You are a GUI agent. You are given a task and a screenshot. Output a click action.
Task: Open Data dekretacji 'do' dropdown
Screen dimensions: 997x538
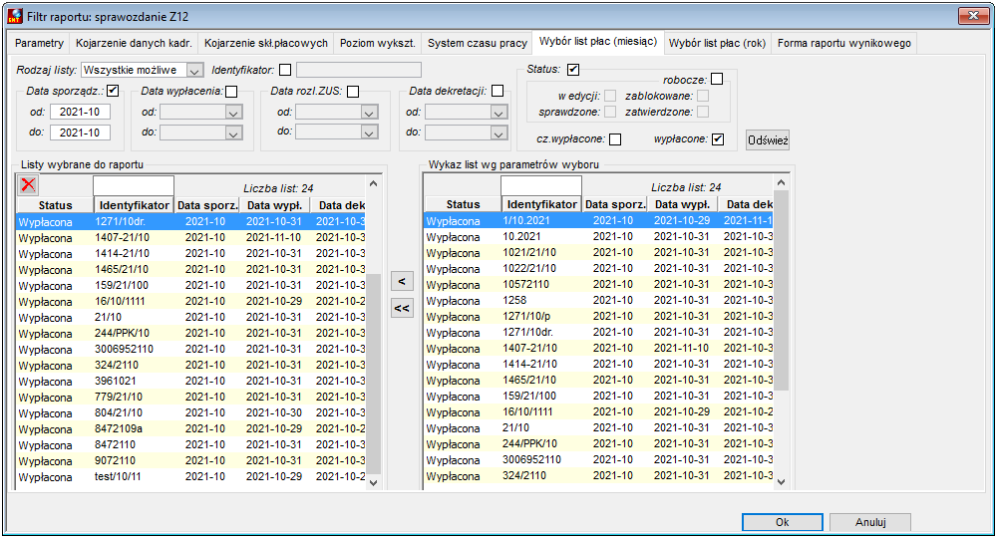coord(499,133)
